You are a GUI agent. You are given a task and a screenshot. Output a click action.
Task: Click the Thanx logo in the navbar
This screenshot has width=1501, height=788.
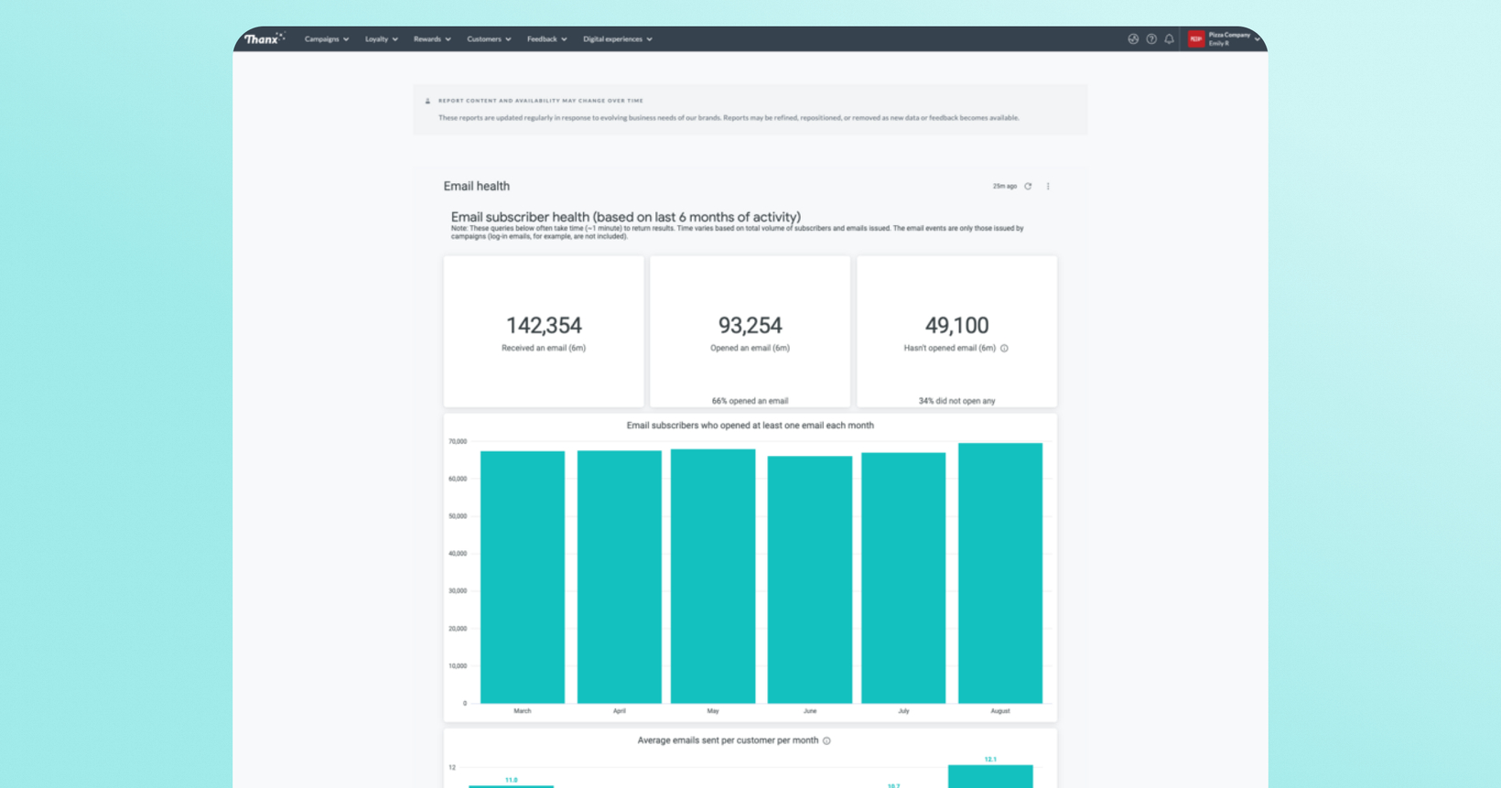click(x=265, y=38)
